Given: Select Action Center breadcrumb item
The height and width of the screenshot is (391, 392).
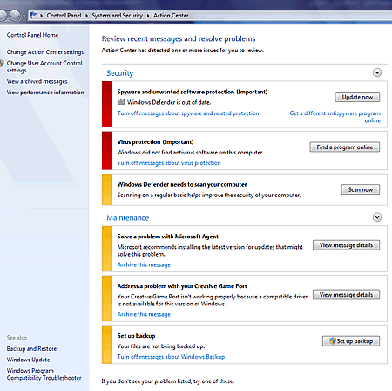Looking at the screenshot, I should tap(171, 16).
